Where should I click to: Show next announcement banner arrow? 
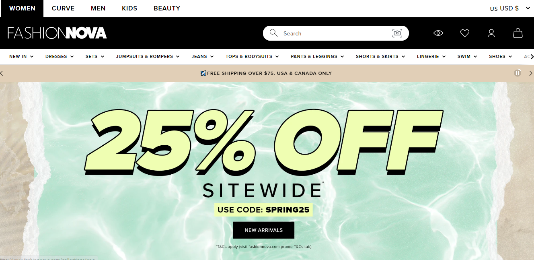pyautogui.click(x=531, y=73)
